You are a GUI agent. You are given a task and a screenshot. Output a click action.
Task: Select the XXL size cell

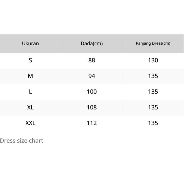tap(30, 123)
